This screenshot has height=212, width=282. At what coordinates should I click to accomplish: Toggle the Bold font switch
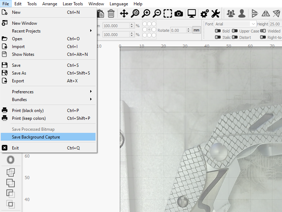pyautogui.click(x=217, y=31)
